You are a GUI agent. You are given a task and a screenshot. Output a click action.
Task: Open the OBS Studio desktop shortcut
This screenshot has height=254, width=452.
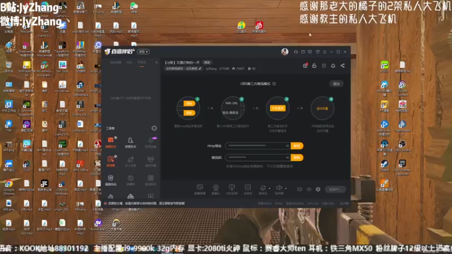click(402, 146)
